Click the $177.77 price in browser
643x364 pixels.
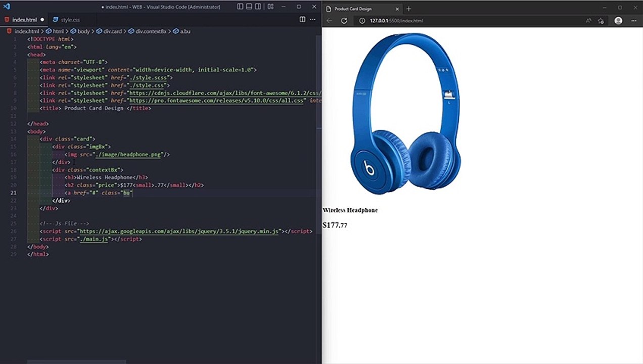click(x=335, y=225)
